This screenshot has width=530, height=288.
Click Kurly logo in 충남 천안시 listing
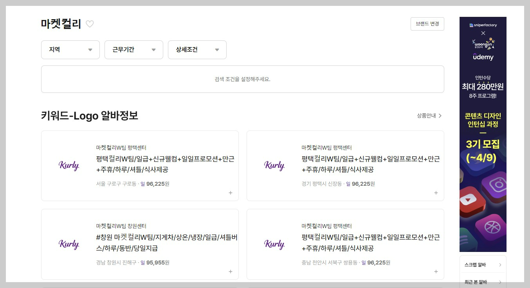coord(274,244)
